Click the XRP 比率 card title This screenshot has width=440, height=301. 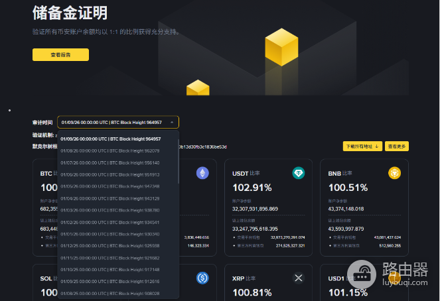click(244, 278)
